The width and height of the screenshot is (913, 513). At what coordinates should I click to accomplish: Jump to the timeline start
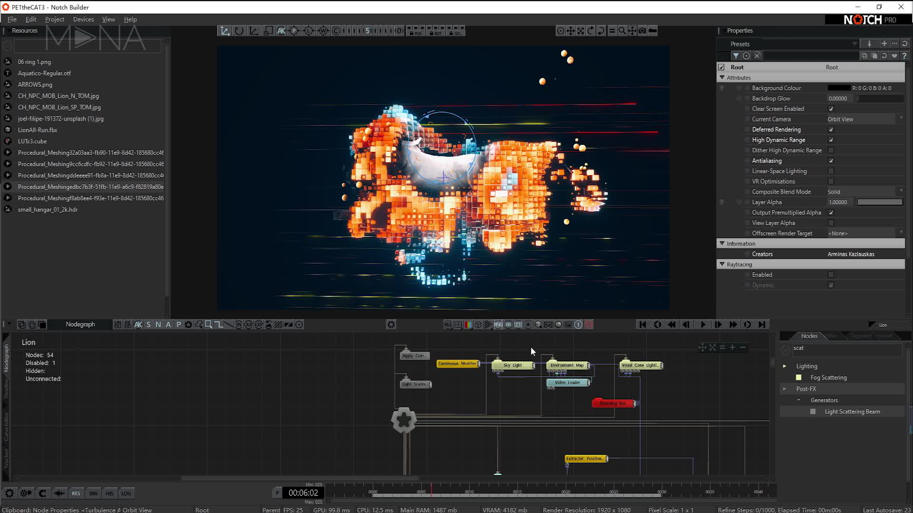[642, 324]
